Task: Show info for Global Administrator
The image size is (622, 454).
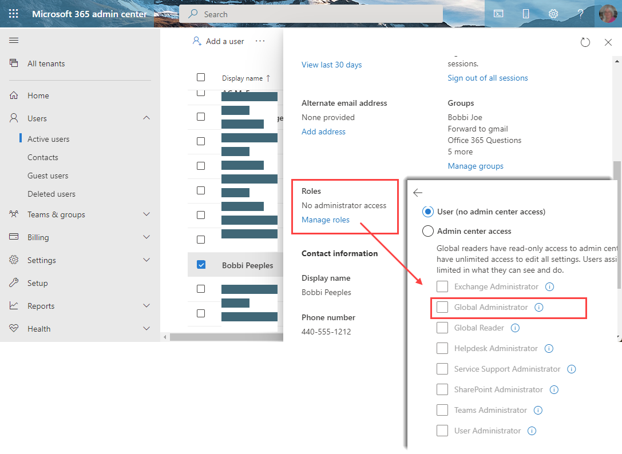Action: coord(538,307)
